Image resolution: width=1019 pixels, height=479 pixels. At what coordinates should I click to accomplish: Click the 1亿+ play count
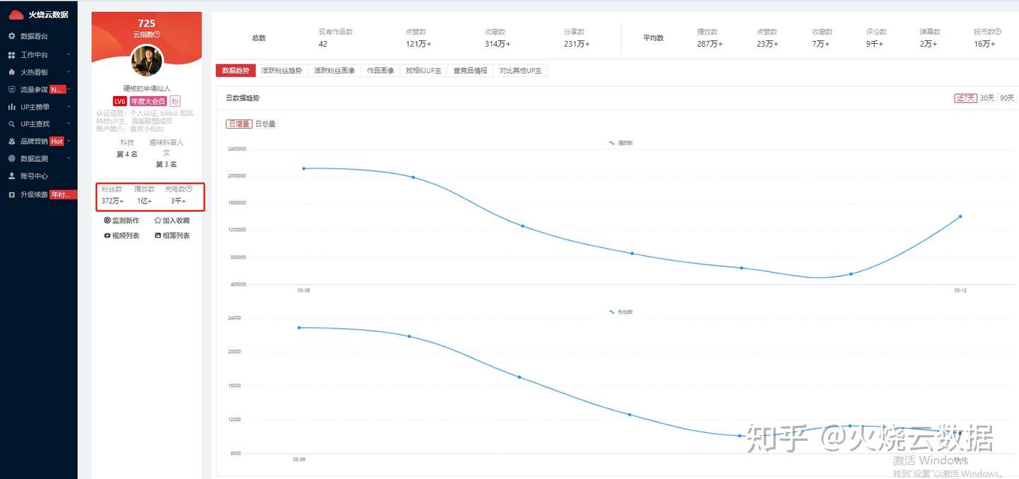pos(144,201)
